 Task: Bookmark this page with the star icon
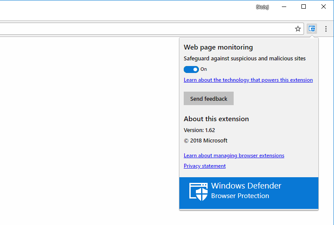pos(298,29)
